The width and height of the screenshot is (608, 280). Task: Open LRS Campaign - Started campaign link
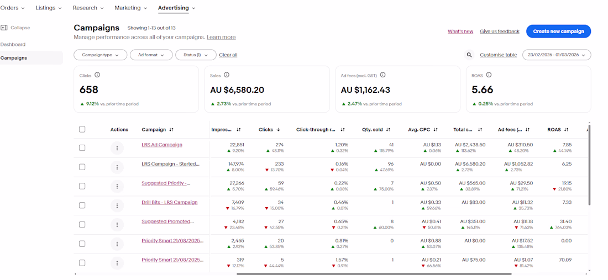[170, 164]
